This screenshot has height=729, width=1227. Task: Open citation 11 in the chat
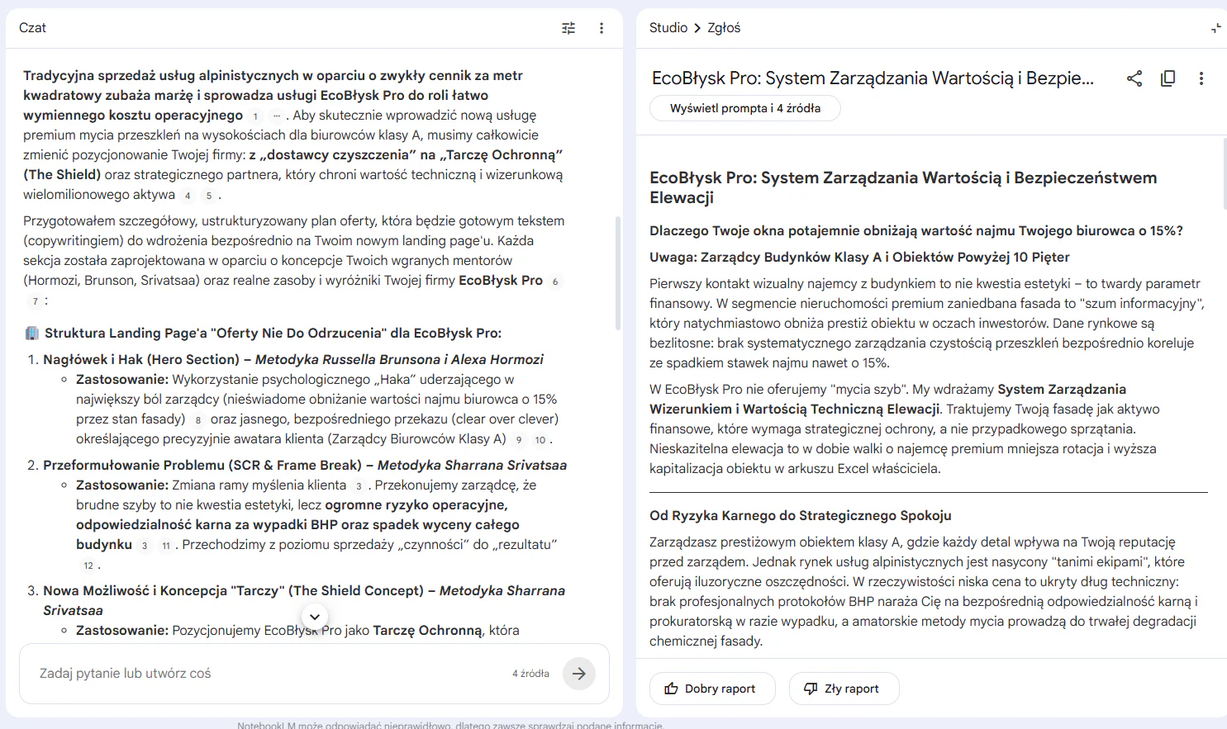pyautogui.click(x=166, y=546)
